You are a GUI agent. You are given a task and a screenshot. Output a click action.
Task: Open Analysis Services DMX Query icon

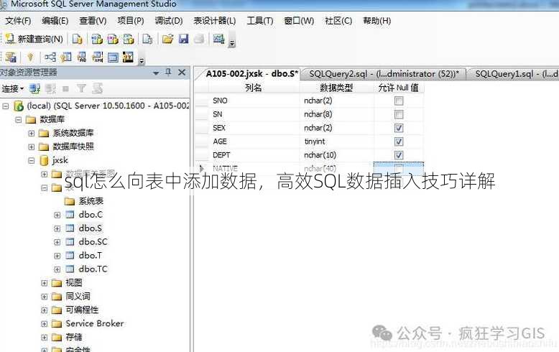coord(112,39)
